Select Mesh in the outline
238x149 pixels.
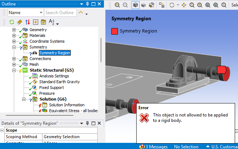click(x=34, y=64)
